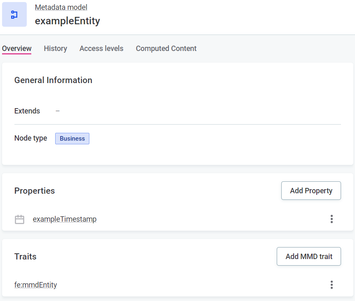The image size is (355, 301).
Task: Click the Traits section heading
Action: 25,257
